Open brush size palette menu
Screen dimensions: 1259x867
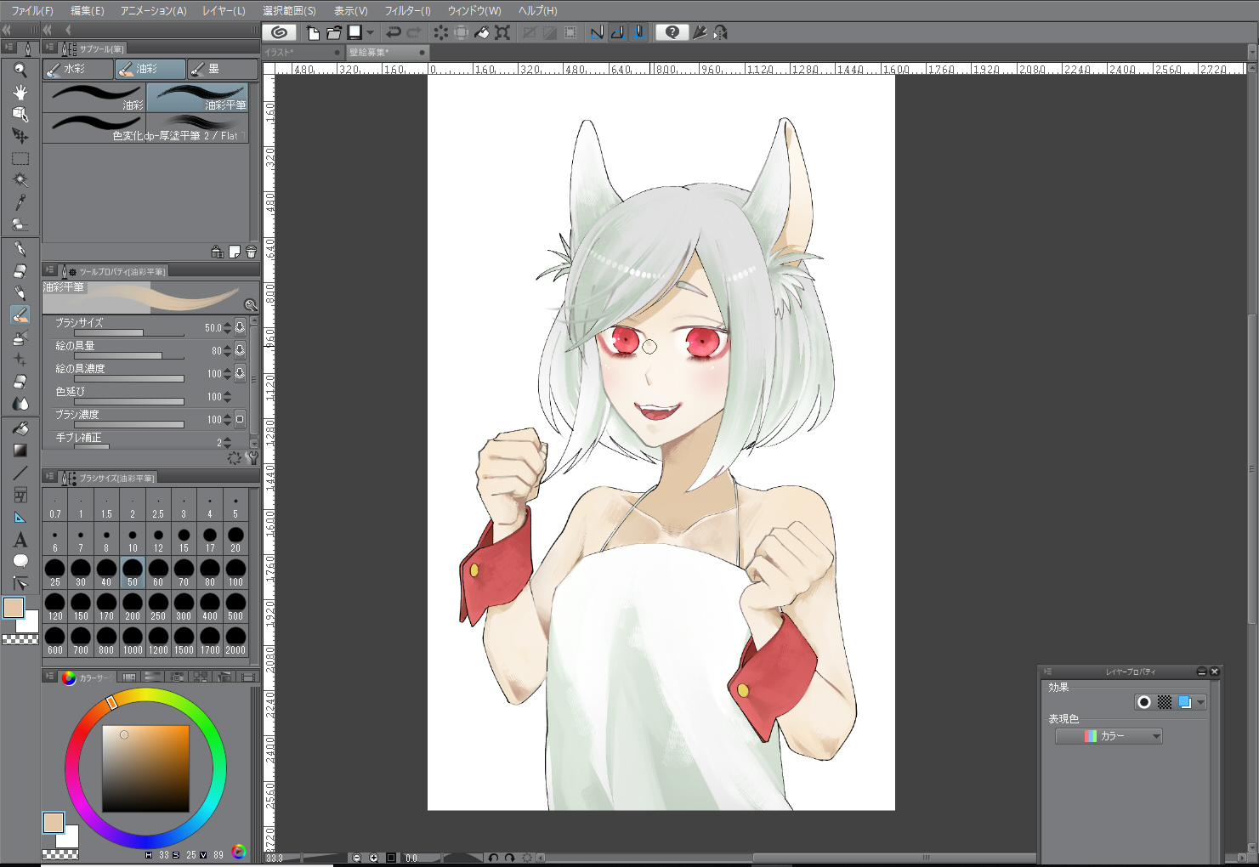(x=50, y=477)
